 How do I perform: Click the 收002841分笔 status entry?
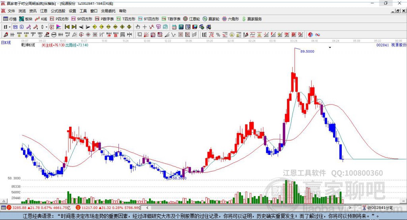click(x=378, y=208)
